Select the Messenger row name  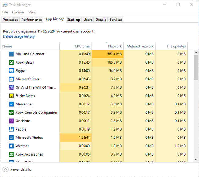(24, 104)
